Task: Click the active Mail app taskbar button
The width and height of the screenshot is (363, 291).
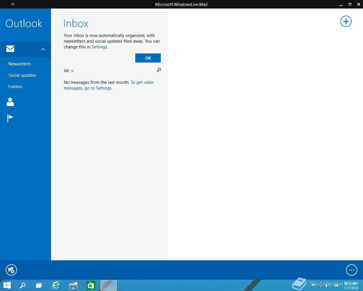Action: (109, 285)
